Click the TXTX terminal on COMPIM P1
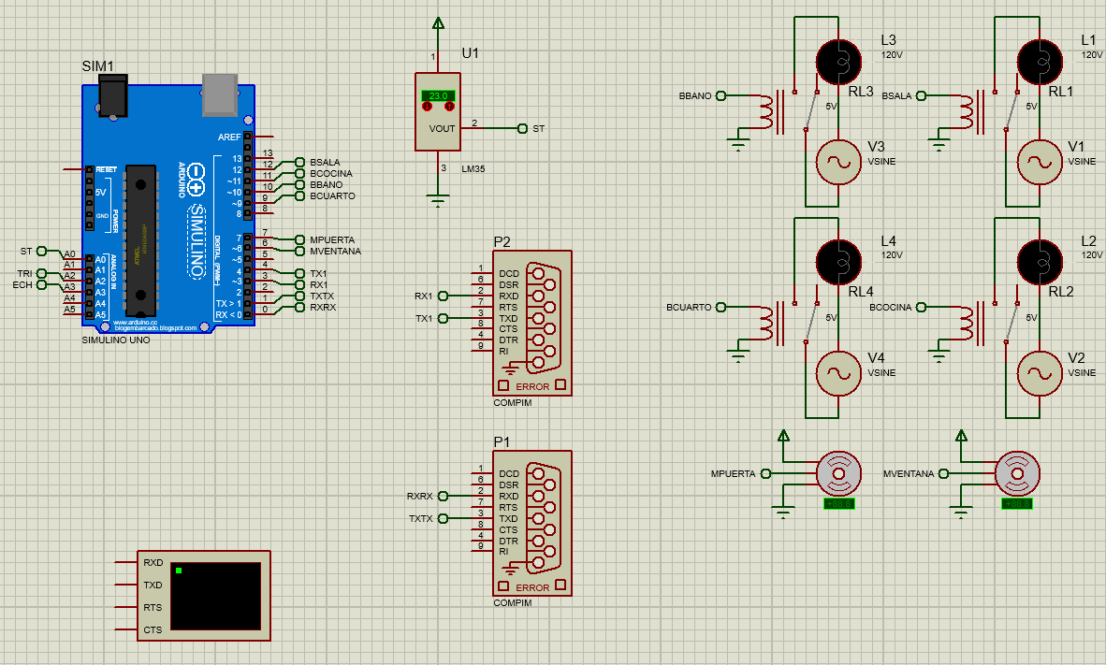1106x665 pixels. coord(443,519)
